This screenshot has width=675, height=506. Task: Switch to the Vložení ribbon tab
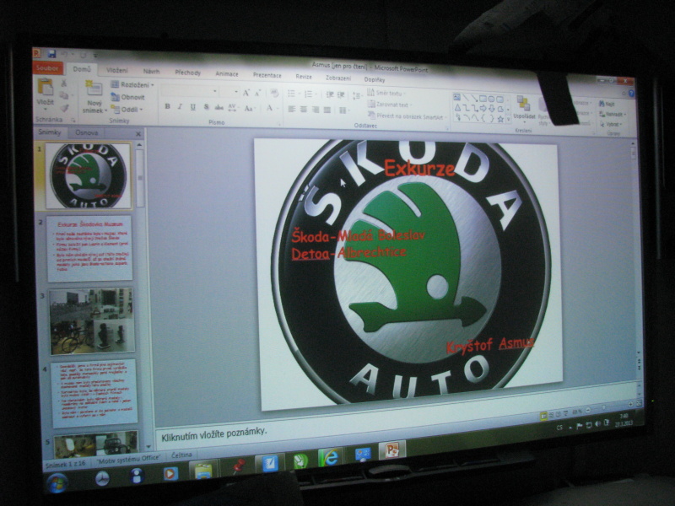pos(117,70)
